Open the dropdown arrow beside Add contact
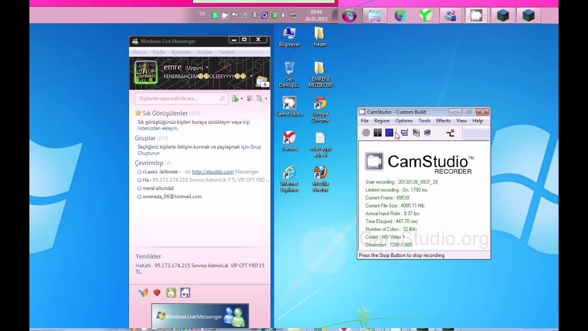The image size is (588, 331). pyautogui.click(x=242, y=99)
